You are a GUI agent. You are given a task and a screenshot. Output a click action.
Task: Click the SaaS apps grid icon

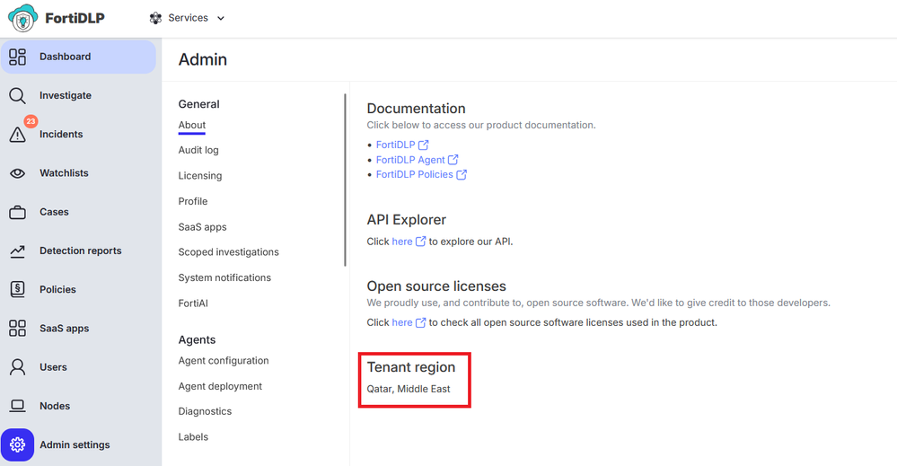point(17,329)
